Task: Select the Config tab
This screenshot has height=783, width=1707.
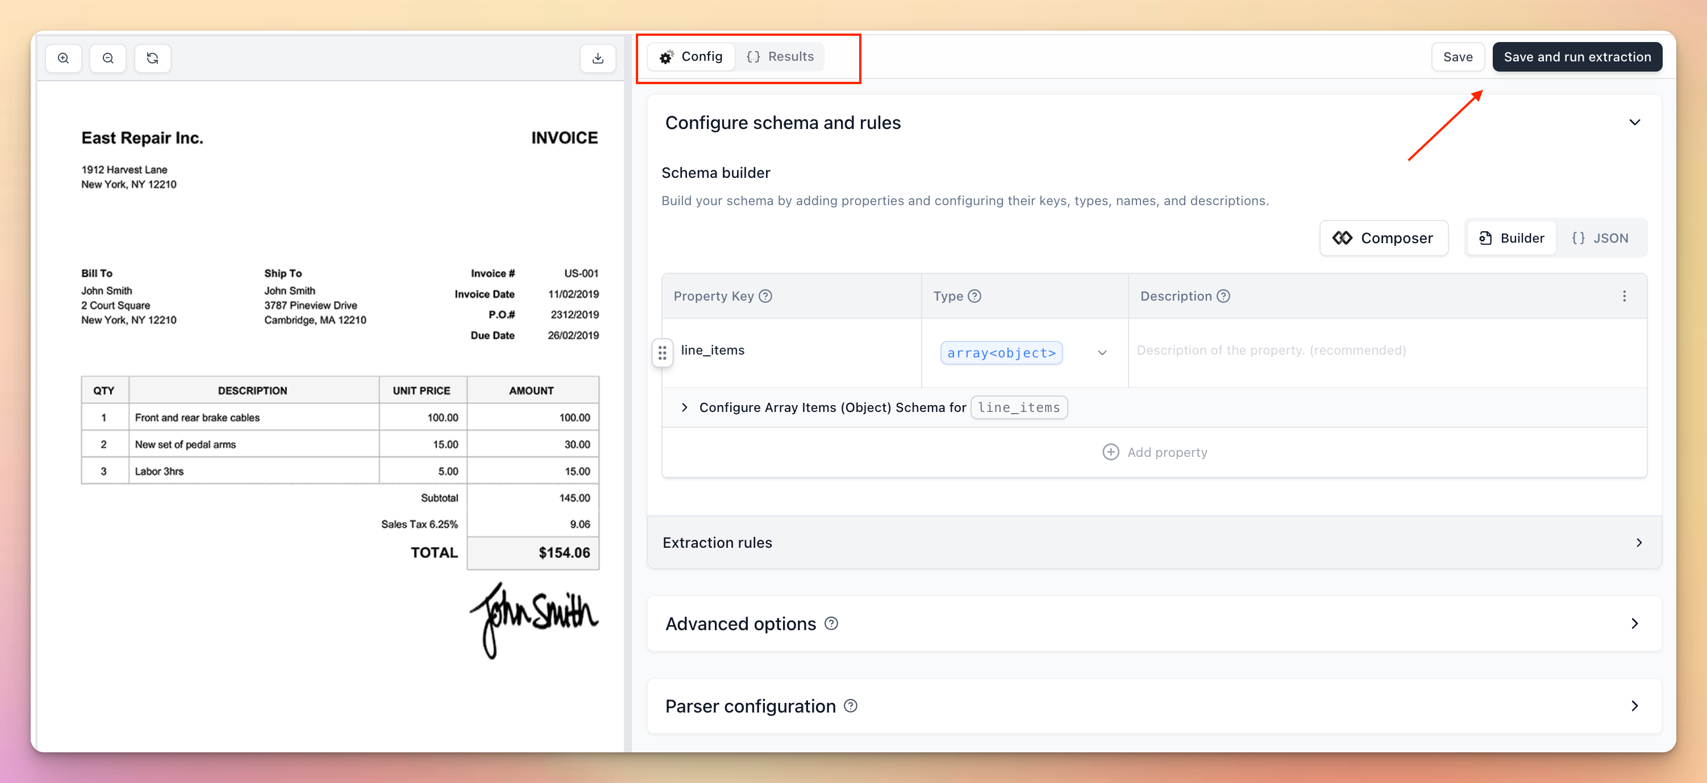Action: (690, 57)
